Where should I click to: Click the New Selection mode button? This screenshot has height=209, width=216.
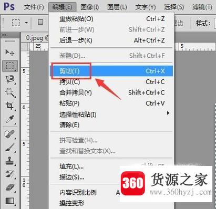coord(40,22)
